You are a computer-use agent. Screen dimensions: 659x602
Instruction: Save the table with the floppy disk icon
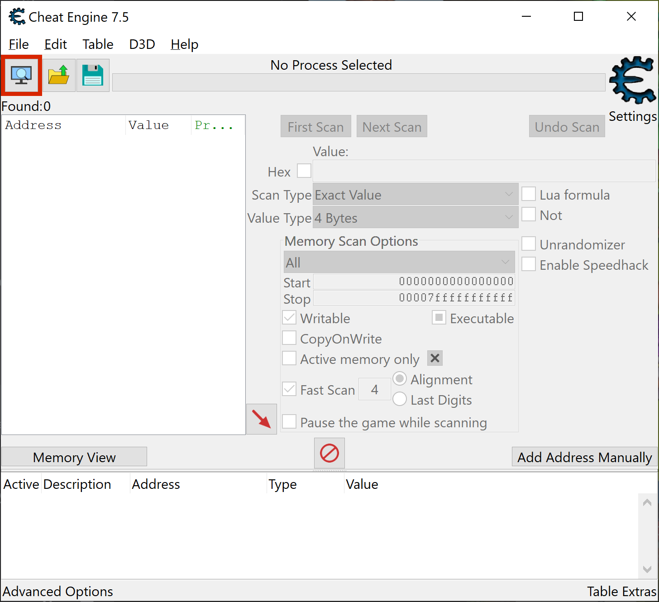tap(93, 75)
